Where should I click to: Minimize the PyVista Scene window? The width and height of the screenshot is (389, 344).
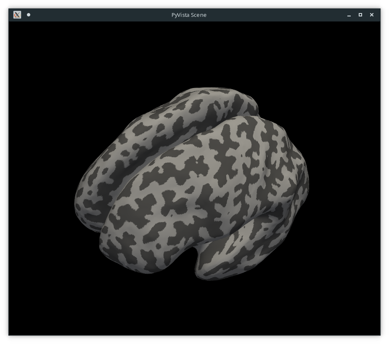tap(349, 15)
